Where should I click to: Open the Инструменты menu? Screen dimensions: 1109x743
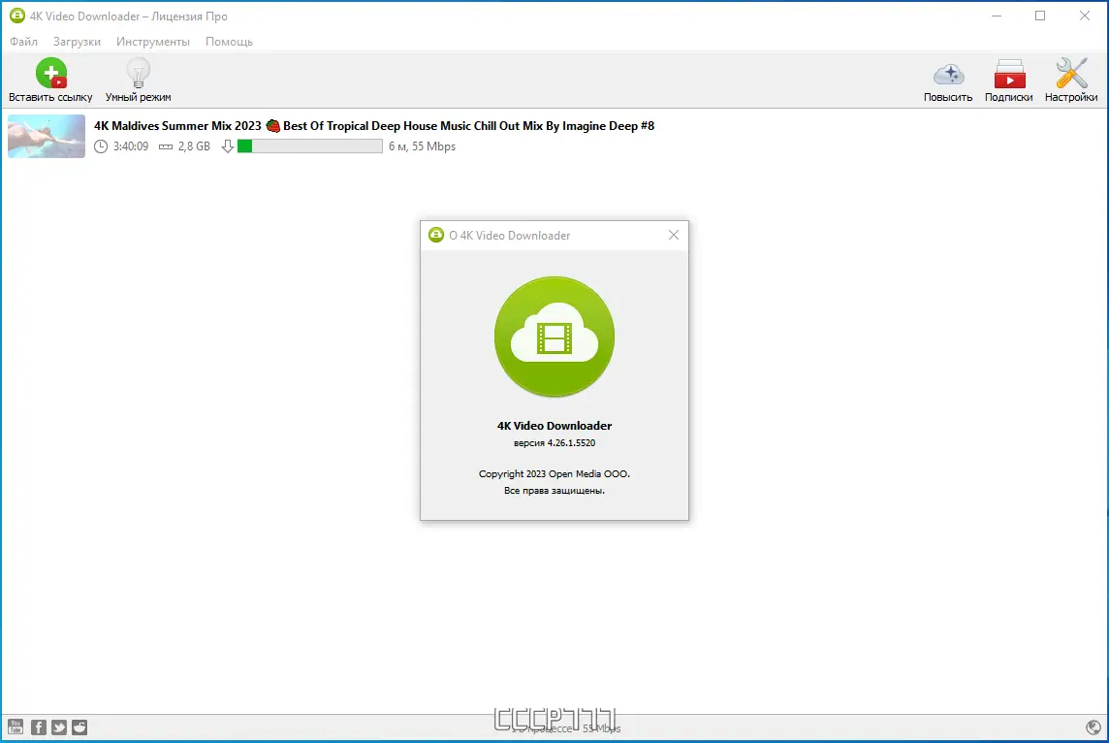(x=153, y=42)
